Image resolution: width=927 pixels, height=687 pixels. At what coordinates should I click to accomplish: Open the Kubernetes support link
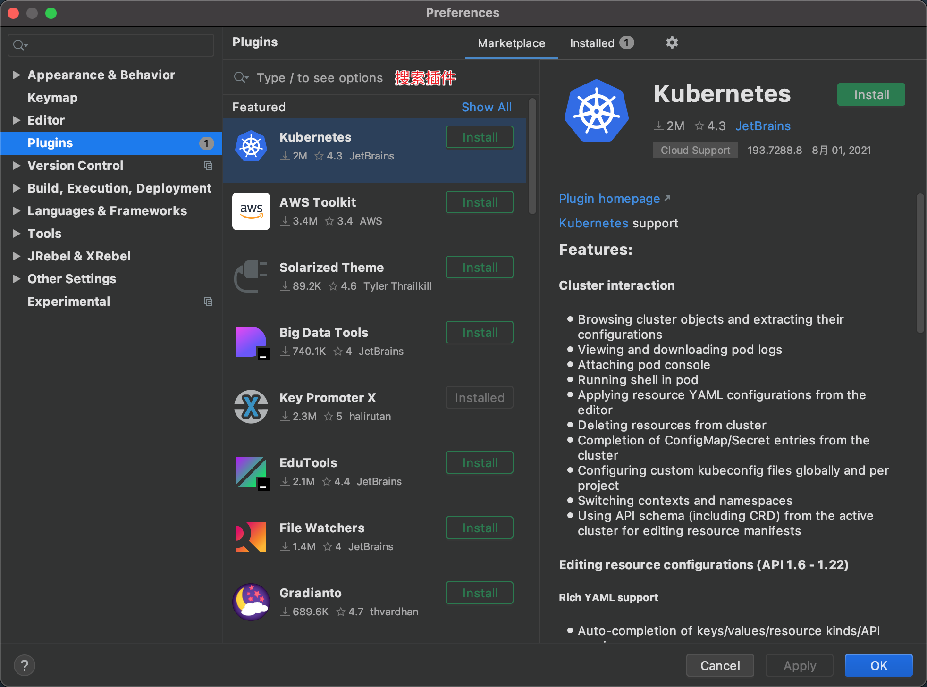[593, 223]
